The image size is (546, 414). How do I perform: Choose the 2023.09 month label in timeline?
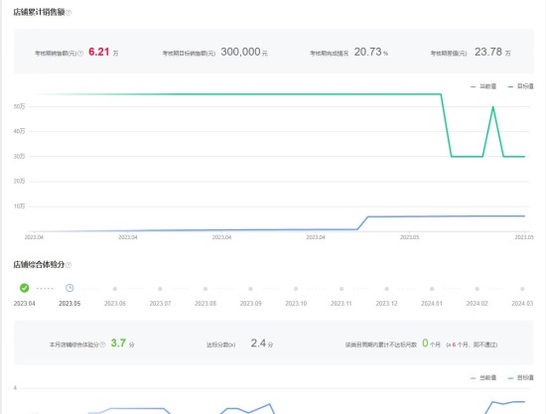pyautogui.click(x=251, y=304)
